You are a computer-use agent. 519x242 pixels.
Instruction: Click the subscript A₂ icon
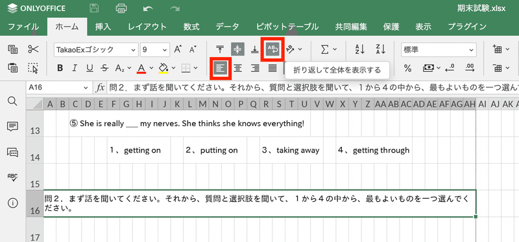(x=120, y=69)
